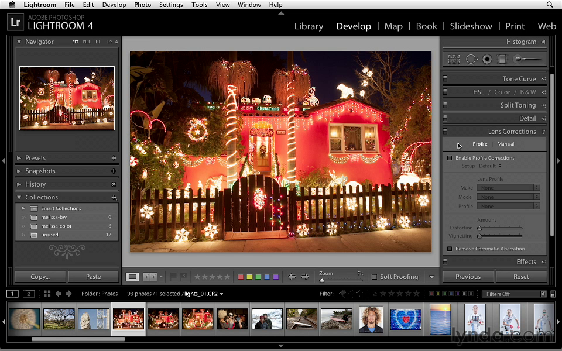562x351 pixels.
Task: Open toolbar content options dropdown arrow
Action: [431, 277]
